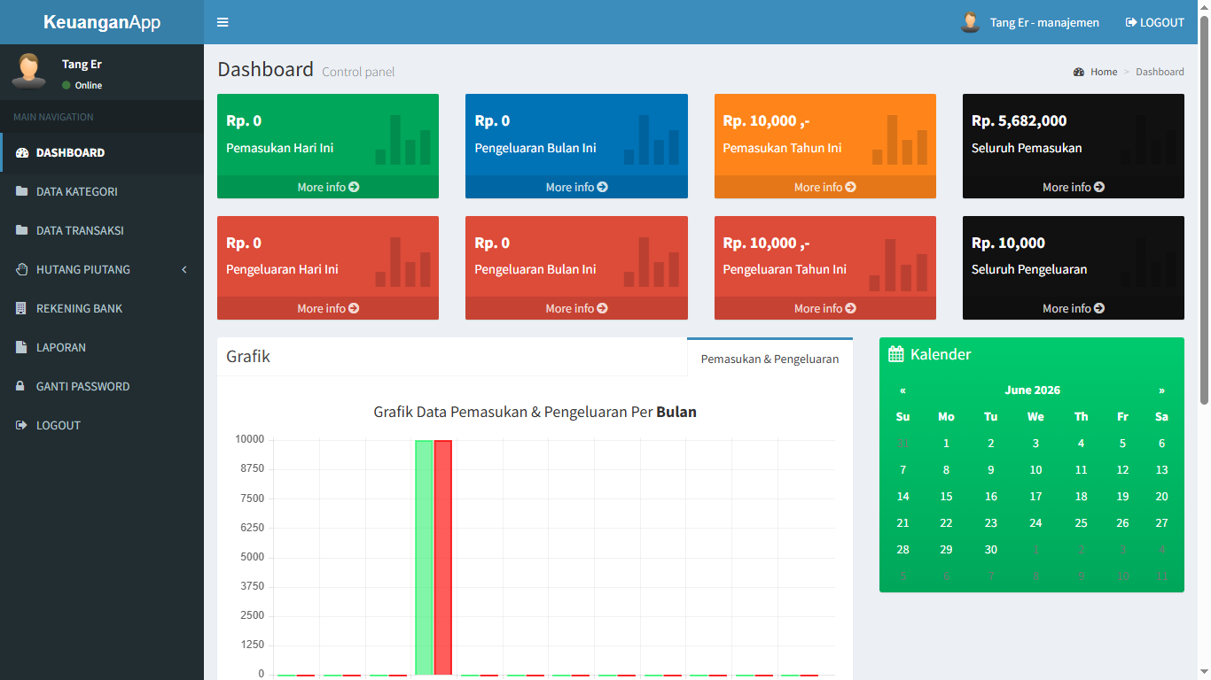Click LOGOUT in the top bar
The width and height of the screenshot is (1211, 680).
pyautogui.click(x=1155, y=22)
